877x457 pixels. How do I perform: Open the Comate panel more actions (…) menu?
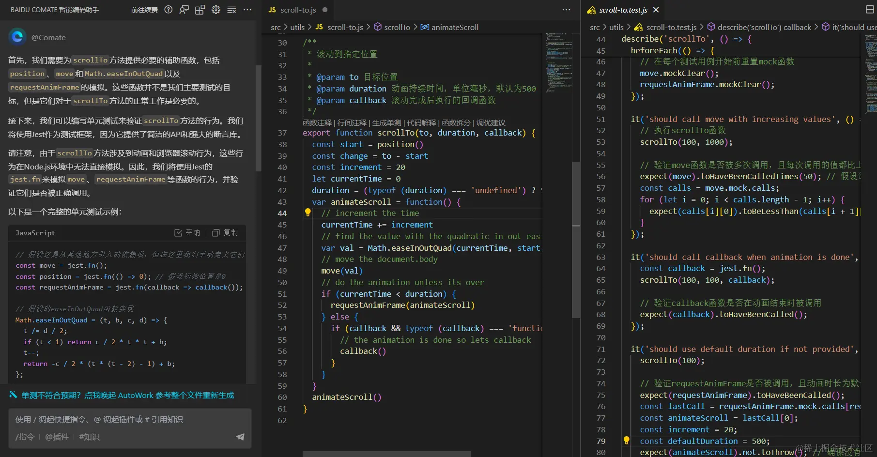click(247, 10)
